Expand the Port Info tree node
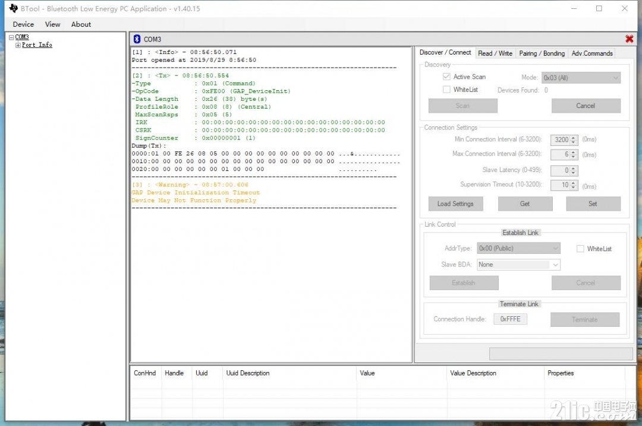 18,45
